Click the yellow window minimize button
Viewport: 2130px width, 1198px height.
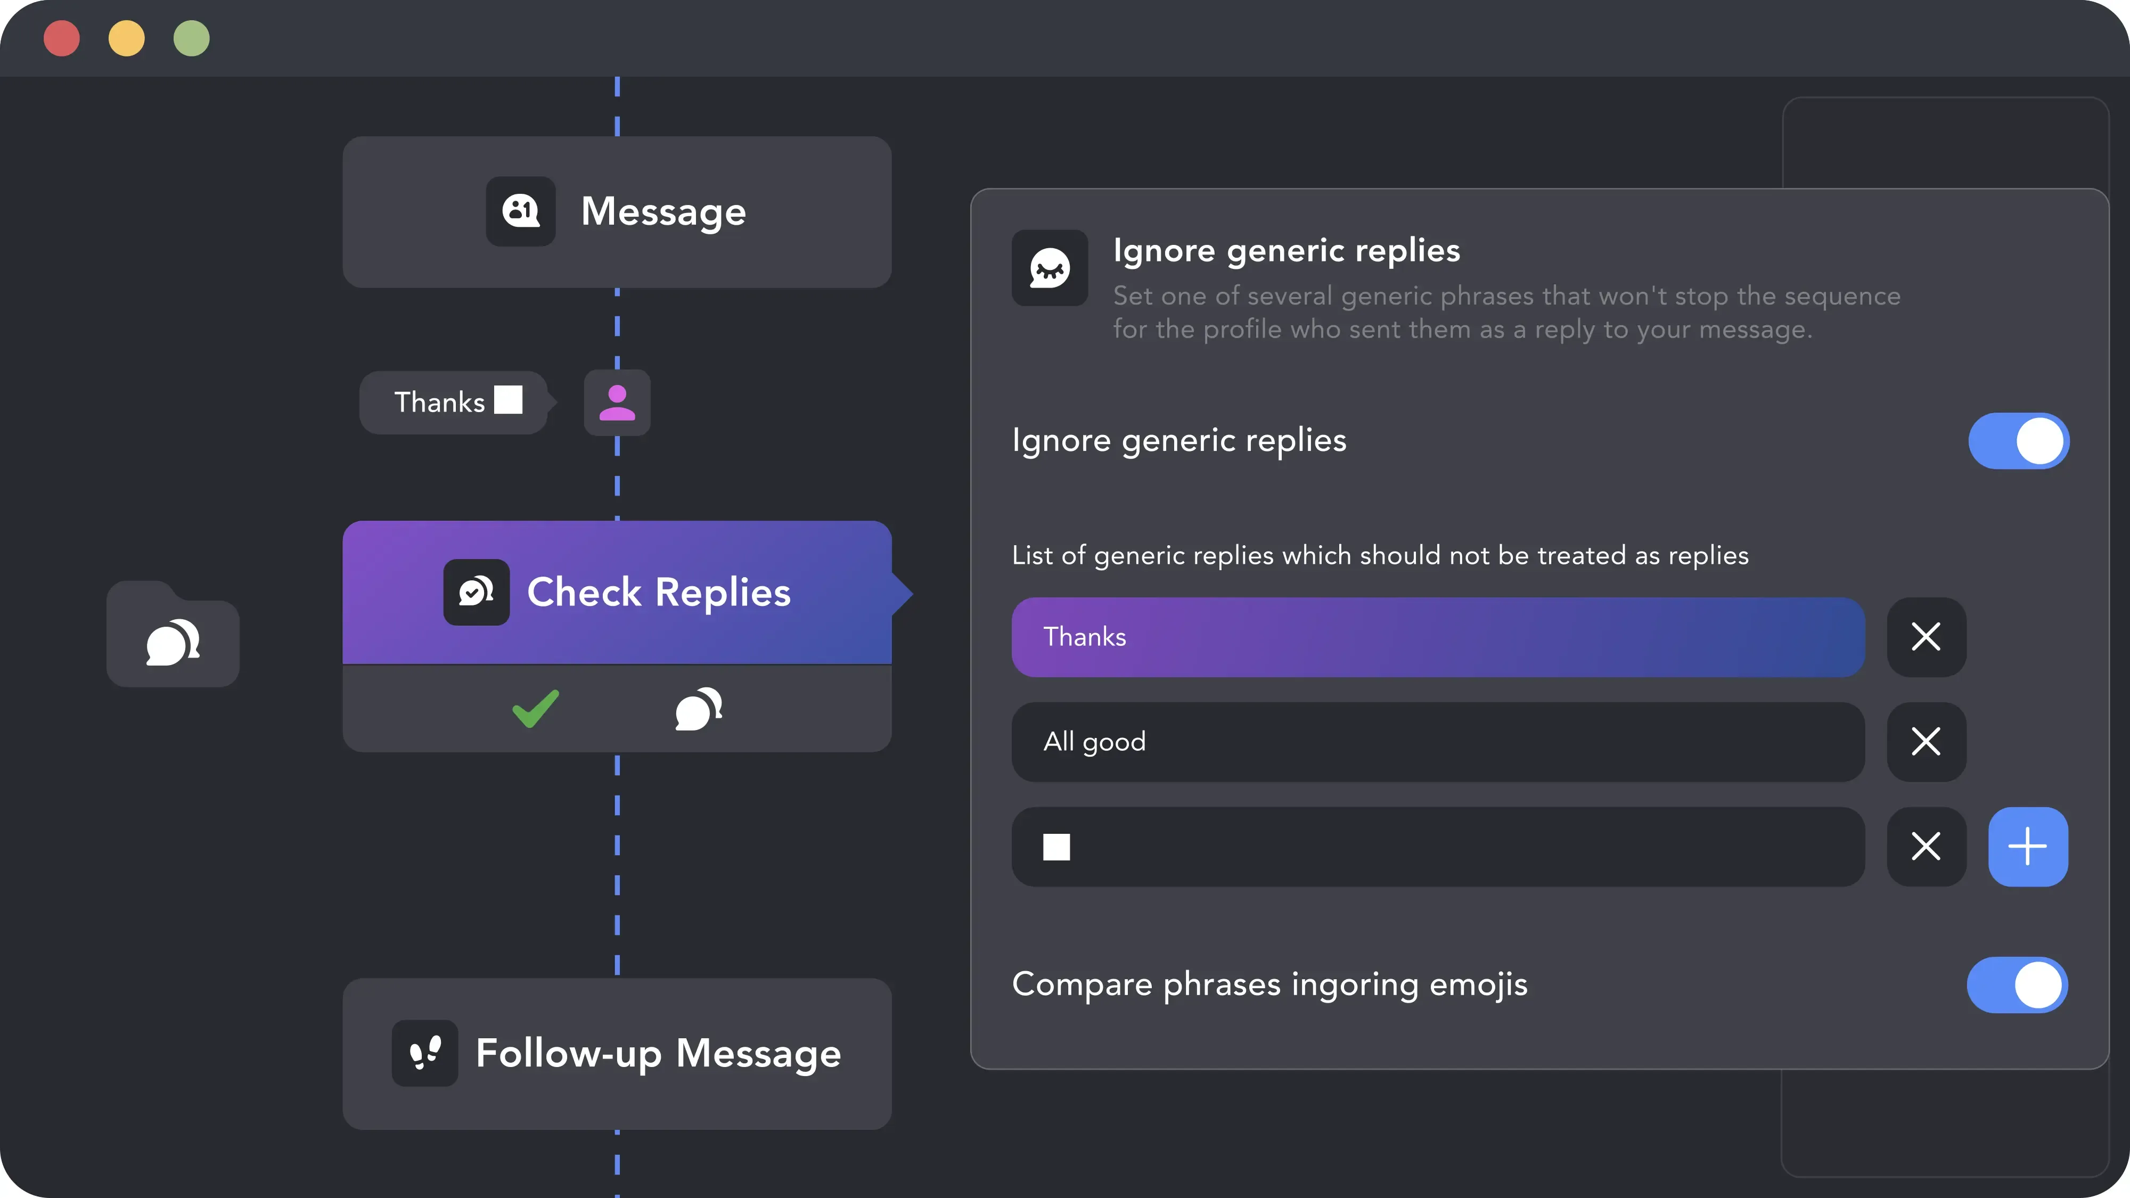(127, 38)
